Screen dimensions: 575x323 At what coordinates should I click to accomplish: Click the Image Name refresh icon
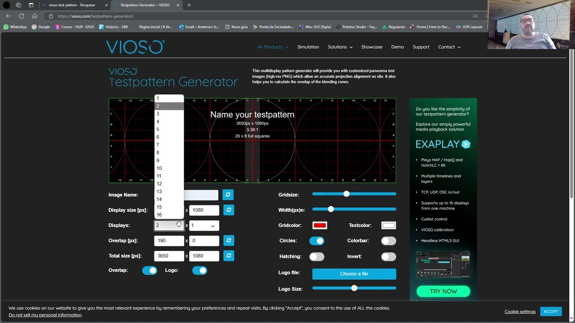click(228, 195)
